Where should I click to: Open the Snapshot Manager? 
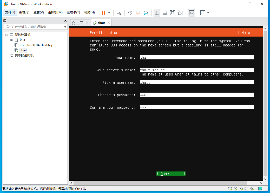coord(146,12)
